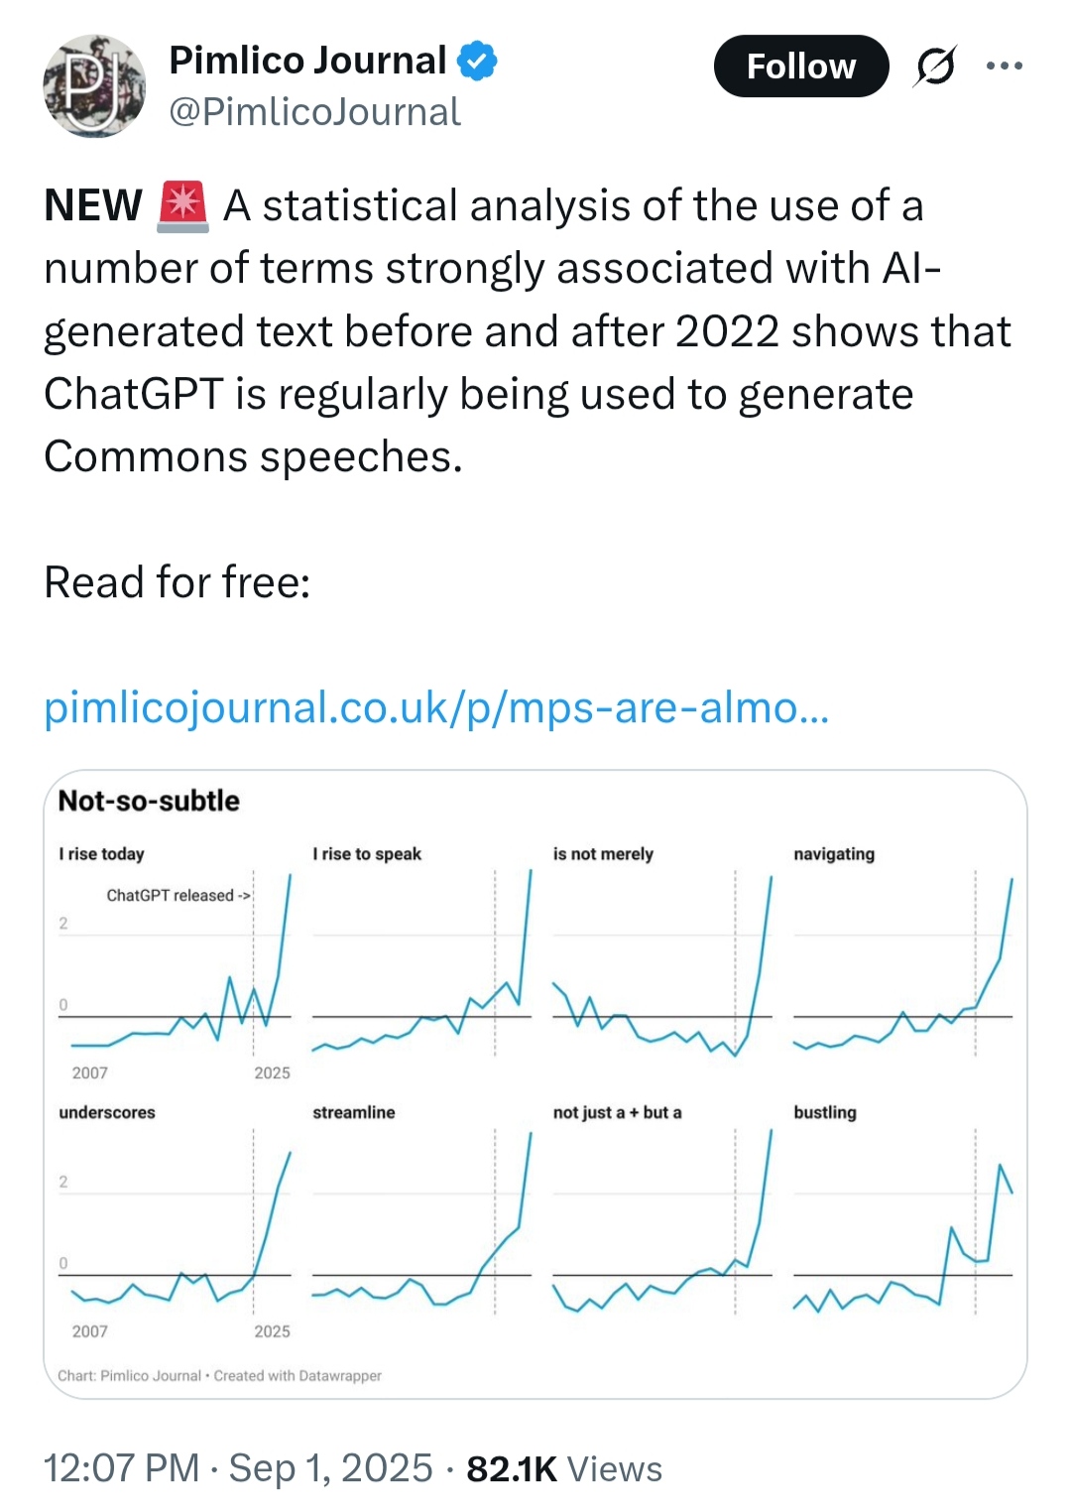This screenshot has width=1071, height=1509.
Task: Open the 82.1K Views count
Action: 564,1468
